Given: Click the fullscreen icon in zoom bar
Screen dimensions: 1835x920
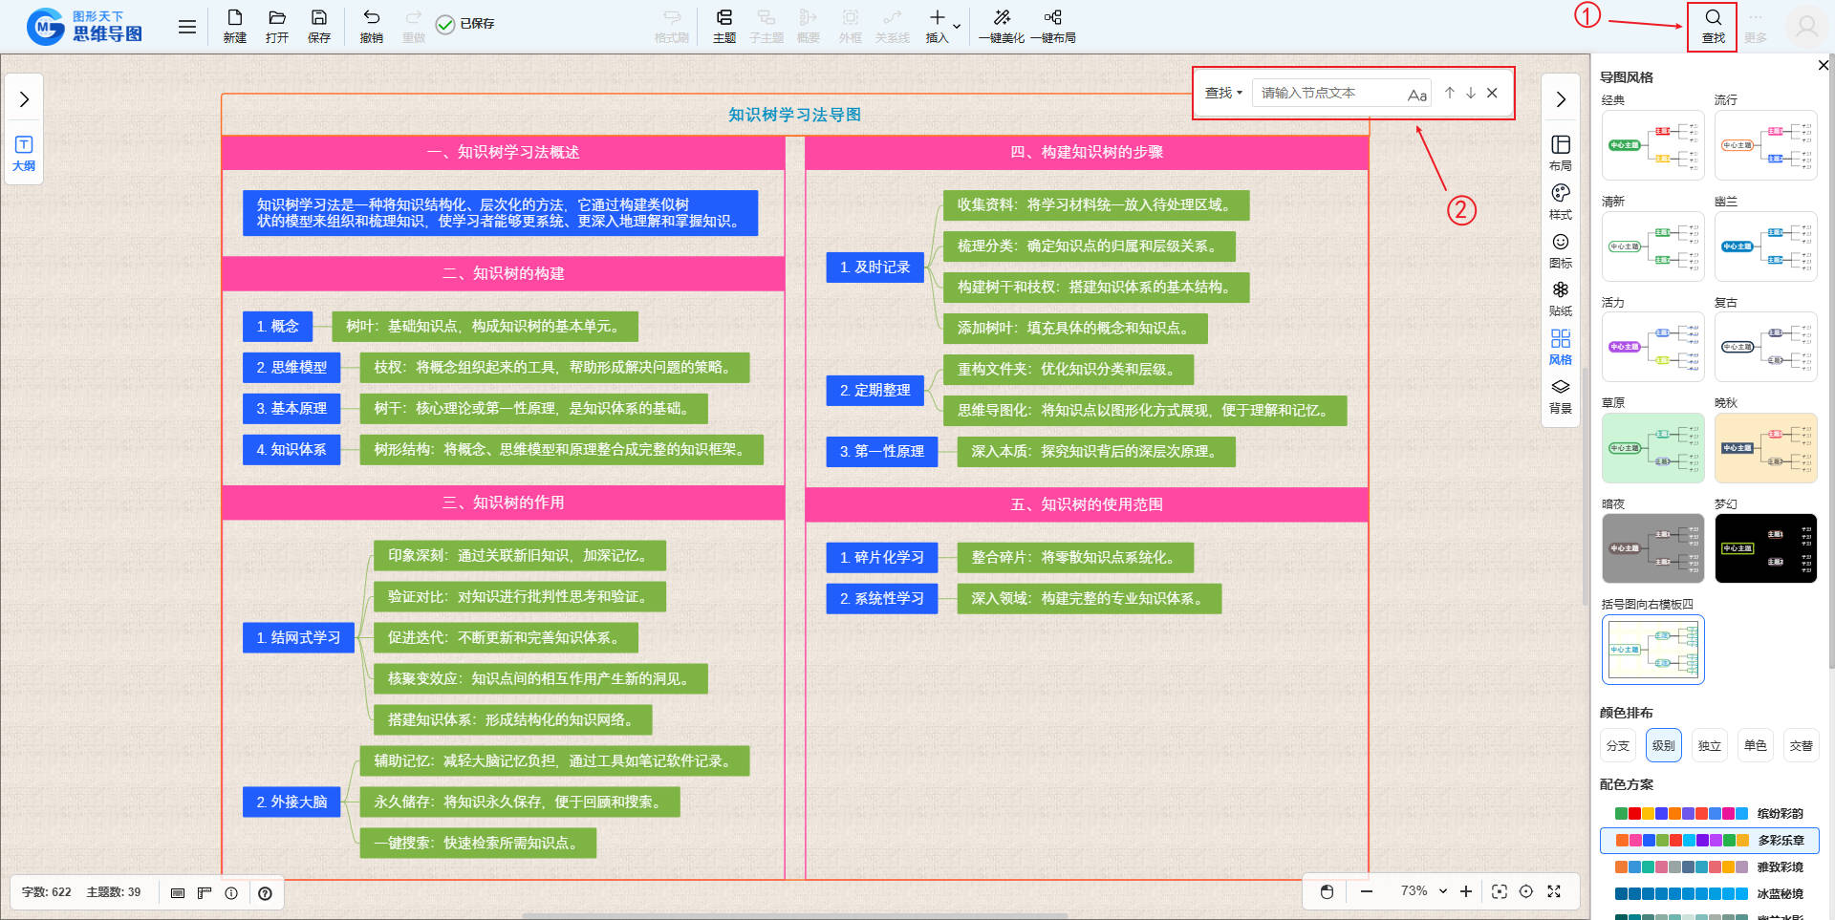Looking at the screenshot, I should pyautogui.click(x=1554, y=891).
